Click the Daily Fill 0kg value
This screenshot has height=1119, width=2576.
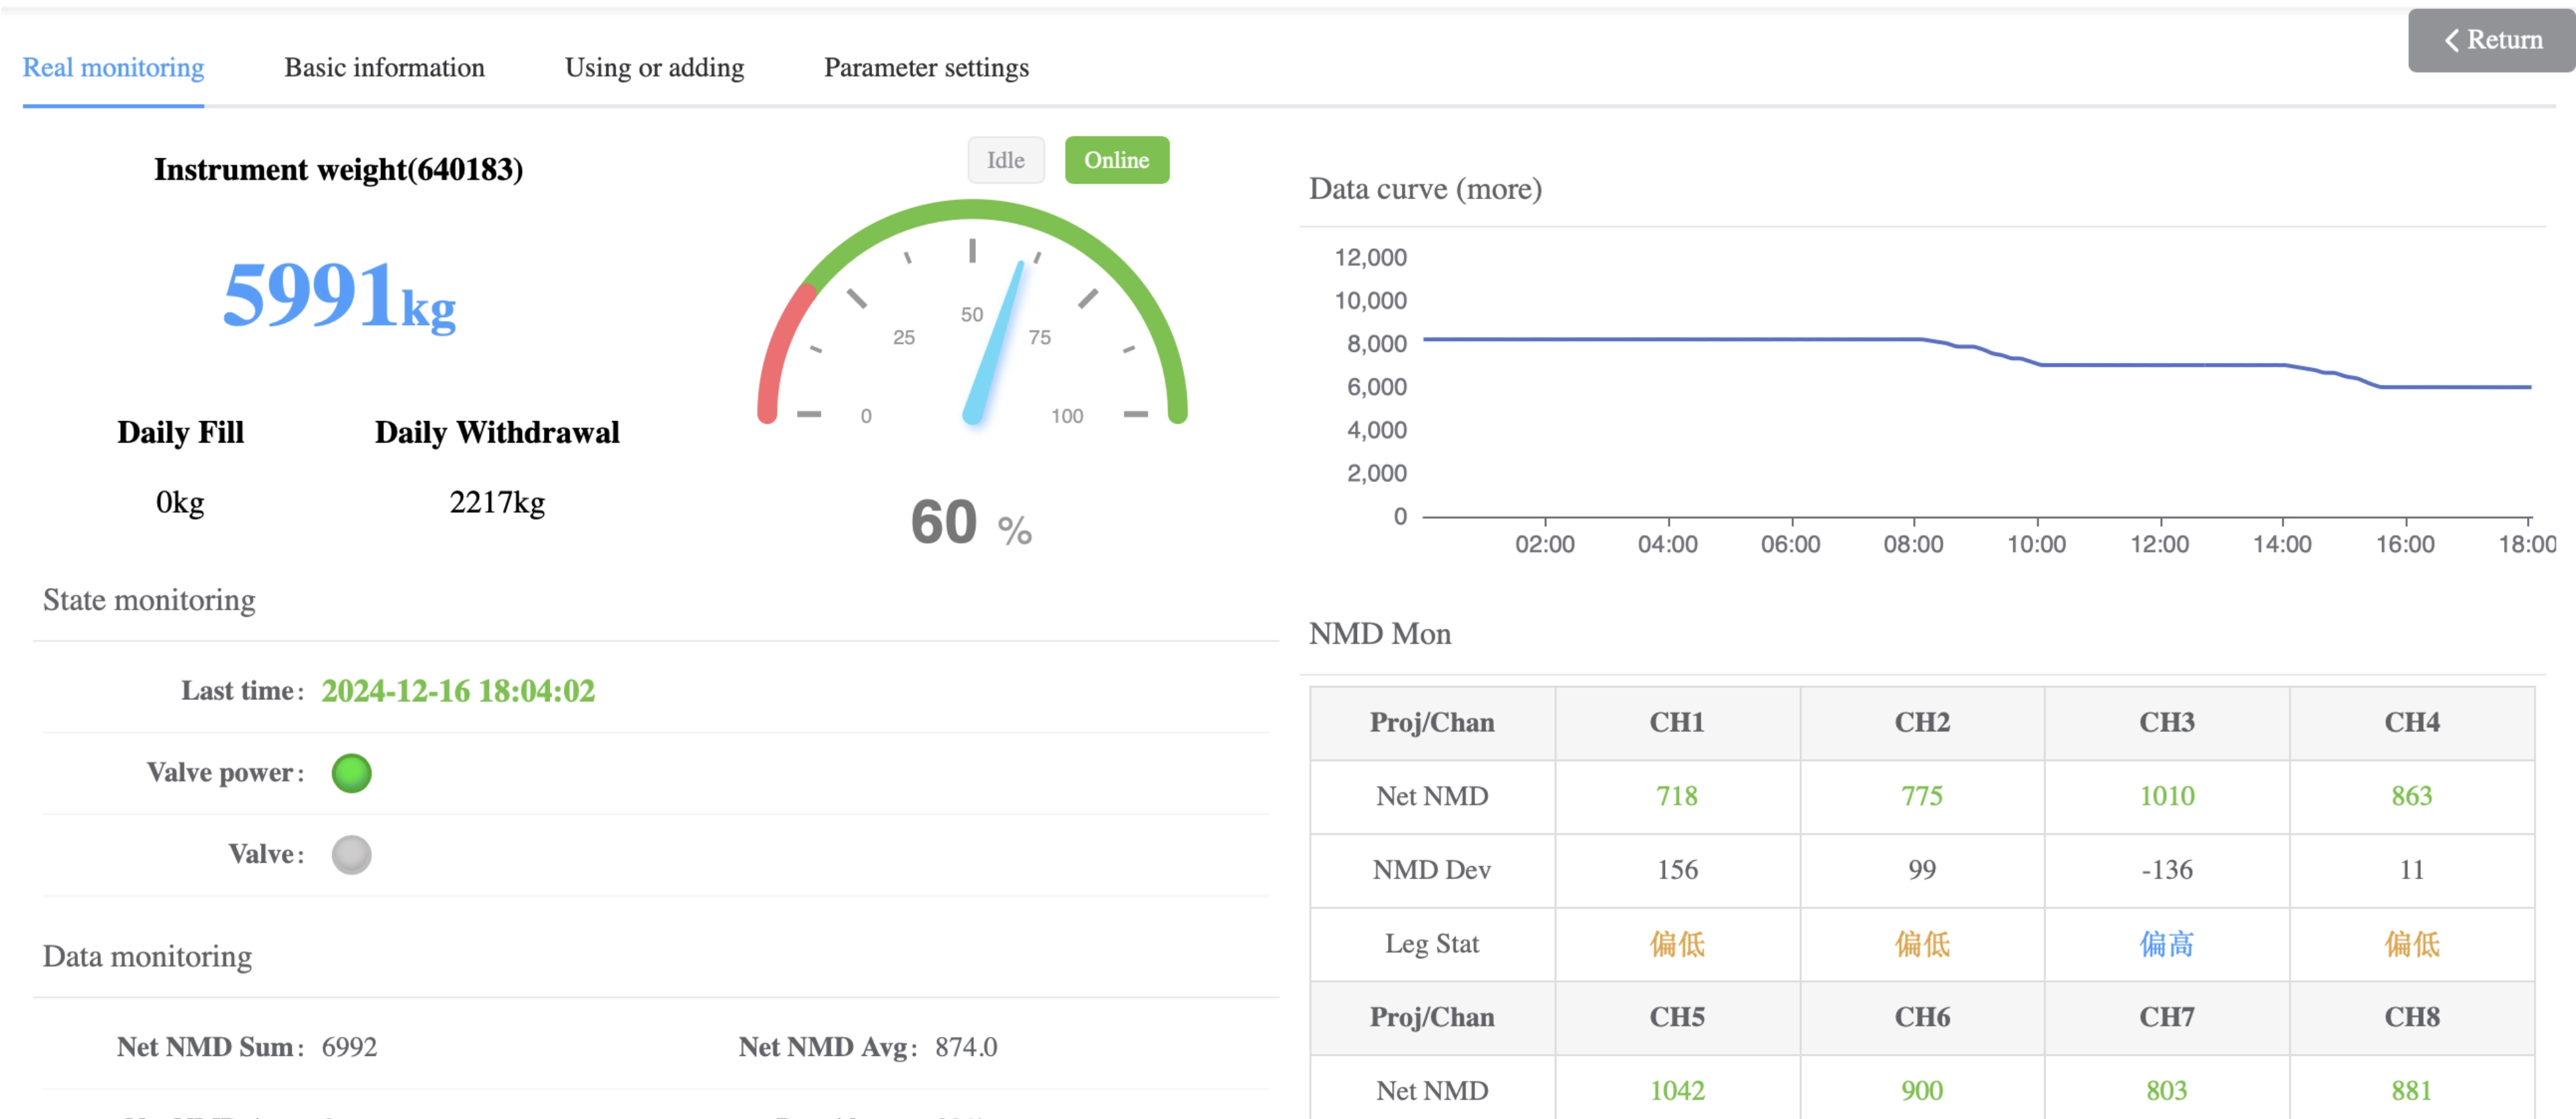coord(180,502)
